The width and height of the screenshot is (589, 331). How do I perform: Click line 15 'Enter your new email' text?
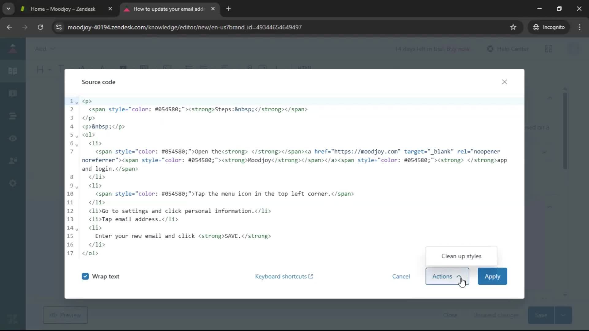[183, 236]
